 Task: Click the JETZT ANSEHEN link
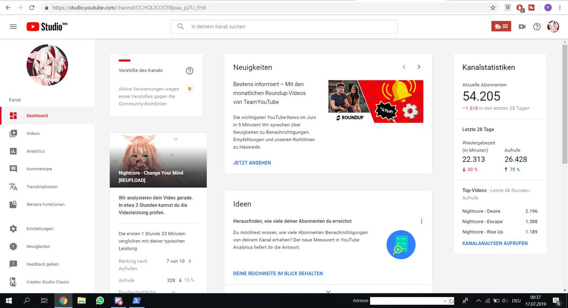pos(252,163)
